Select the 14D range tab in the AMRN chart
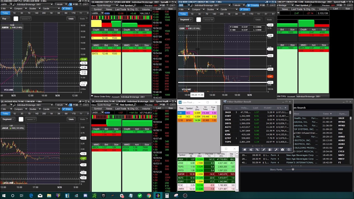 37,13
